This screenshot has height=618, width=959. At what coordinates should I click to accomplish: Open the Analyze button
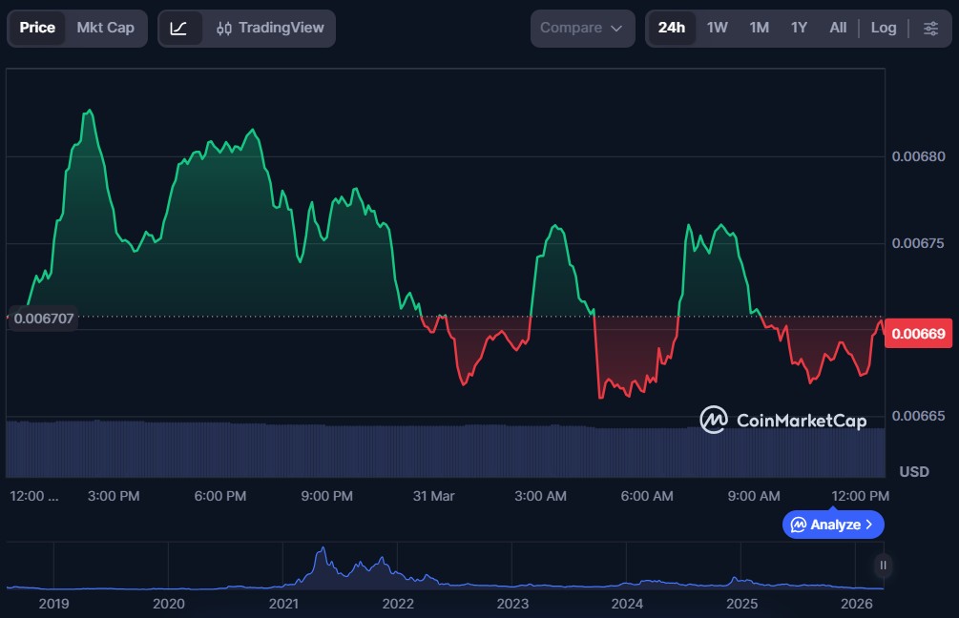pos(833,525)
